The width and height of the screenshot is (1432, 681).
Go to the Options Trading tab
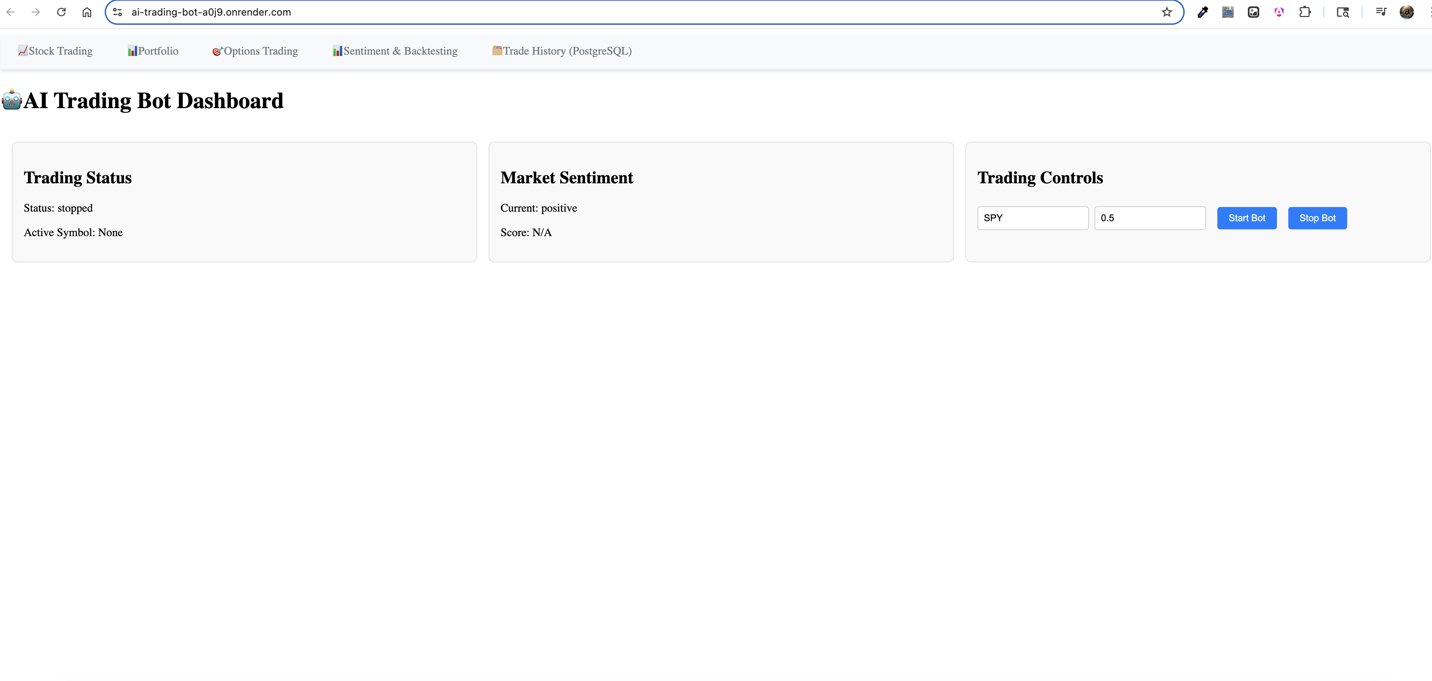[x=255, y=51]
